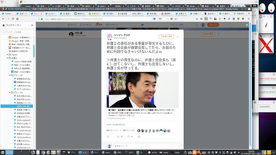Viewport: 276px width, 155px height.
Task: Click the xlogo taskbar entry
Action: click(176, 152)
